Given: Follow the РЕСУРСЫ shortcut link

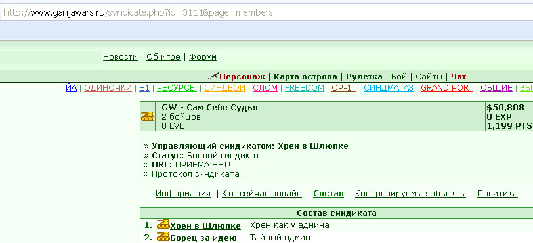Looking at the screenshot, I should (x=177, y=88).
